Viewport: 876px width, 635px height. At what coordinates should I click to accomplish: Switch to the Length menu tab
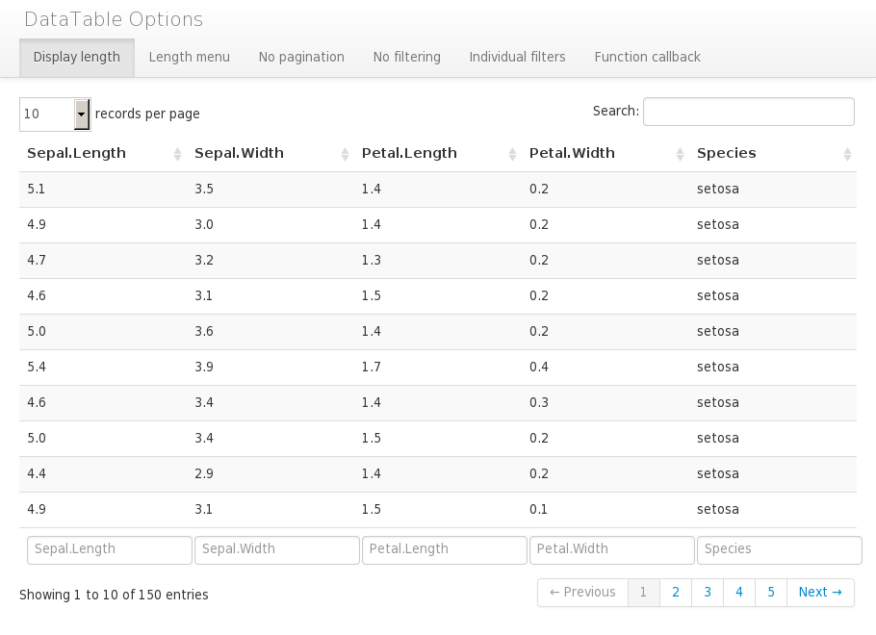pos(189,57)
